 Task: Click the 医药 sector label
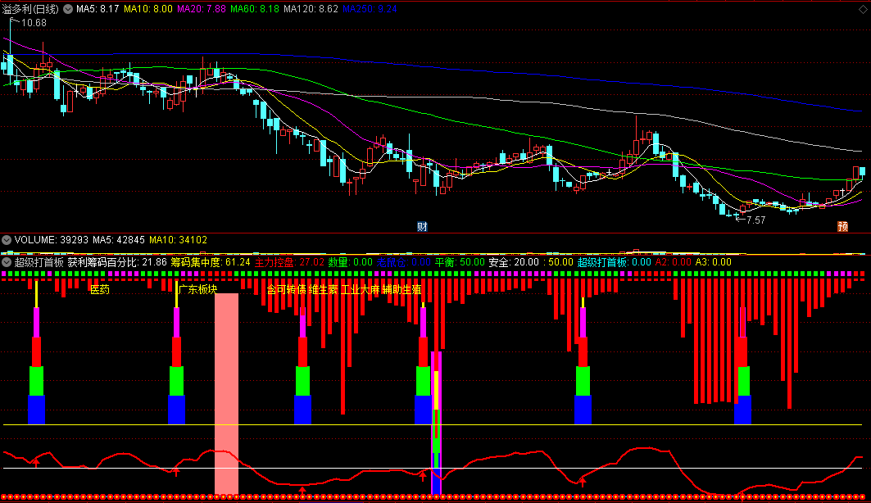tap(100, 289)
